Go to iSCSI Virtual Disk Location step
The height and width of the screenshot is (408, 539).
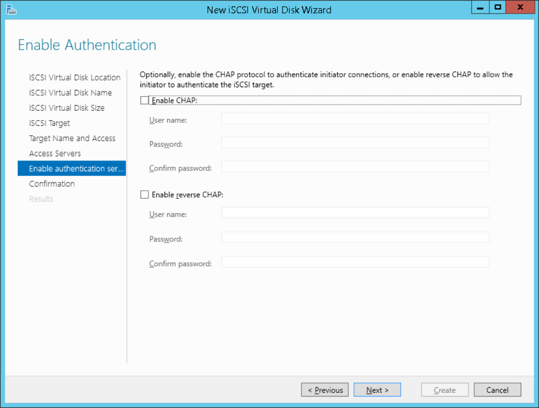point(75,77)
